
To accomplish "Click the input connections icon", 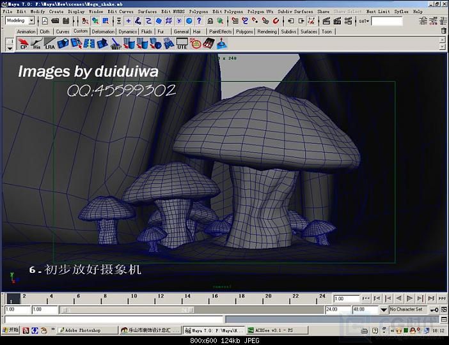I will tap(291, 21).
